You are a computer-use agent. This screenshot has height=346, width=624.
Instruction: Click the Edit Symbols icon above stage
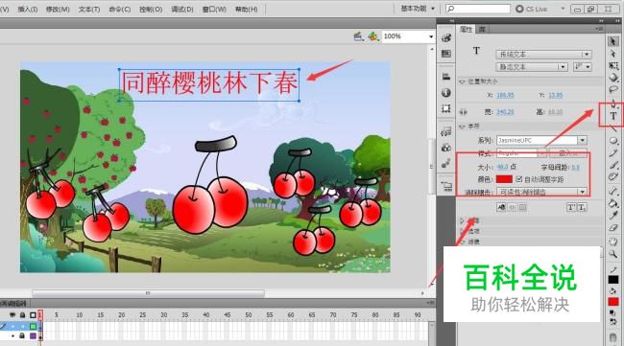tap(372, 36)
